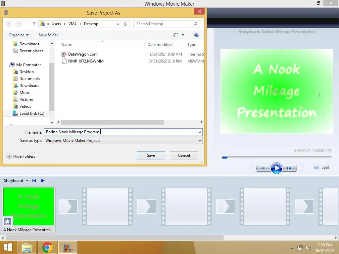This screenshot has width=339, height=254.
Task: Open video effects star on title clip
Action: [7, 221]
